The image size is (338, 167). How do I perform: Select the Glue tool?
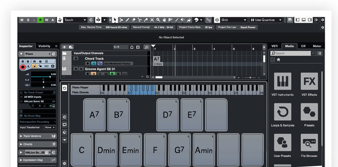(146, 20)
